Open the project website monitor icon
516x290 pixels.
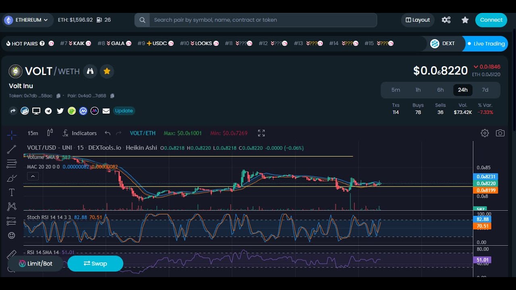tap(36, 111)
